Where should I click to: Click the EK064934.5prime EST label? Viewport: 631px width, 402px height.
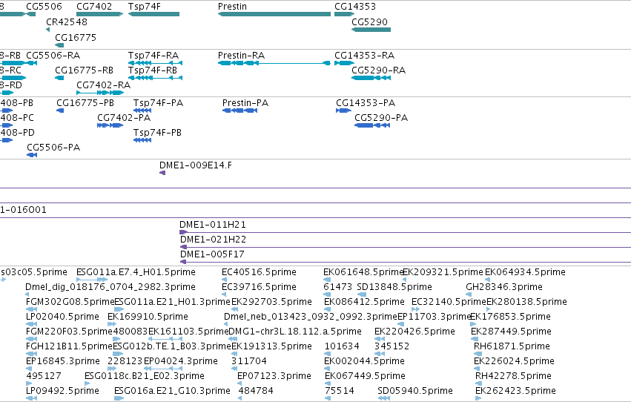pos(525,272)
